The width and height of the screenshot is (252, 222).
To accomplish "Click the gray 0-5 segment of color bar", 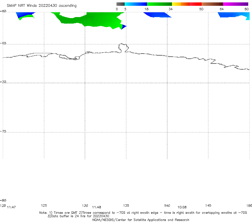I will pyautogui.click(x=121, y=4).
